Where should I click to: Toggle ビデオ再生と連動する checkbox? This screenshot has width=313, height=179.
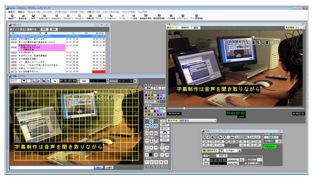tap(11, 29)
